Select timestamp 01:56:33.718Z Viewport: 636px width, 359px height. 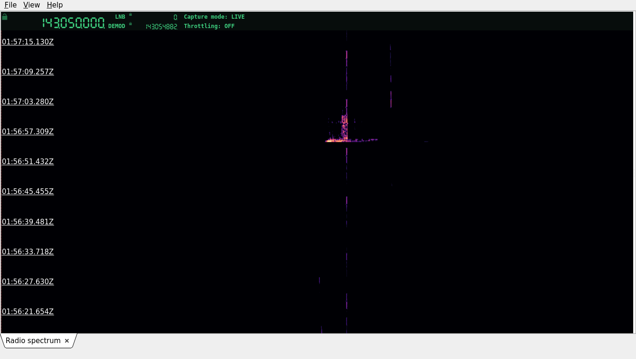coord(28,251)
